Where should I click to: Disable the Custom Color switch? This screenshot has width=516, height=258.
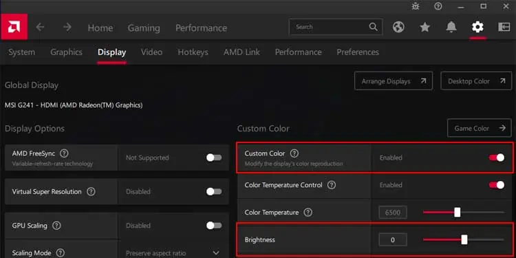pyautogui.click(x=496, y=158)
